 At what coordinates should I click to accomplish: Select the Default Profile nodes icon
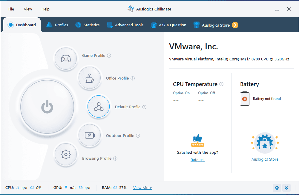tap(99, 106)
